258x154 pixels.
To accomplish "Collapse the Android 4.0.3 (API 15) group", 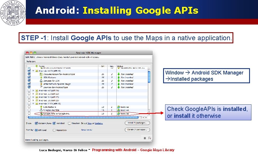I will tap(33, 71).
